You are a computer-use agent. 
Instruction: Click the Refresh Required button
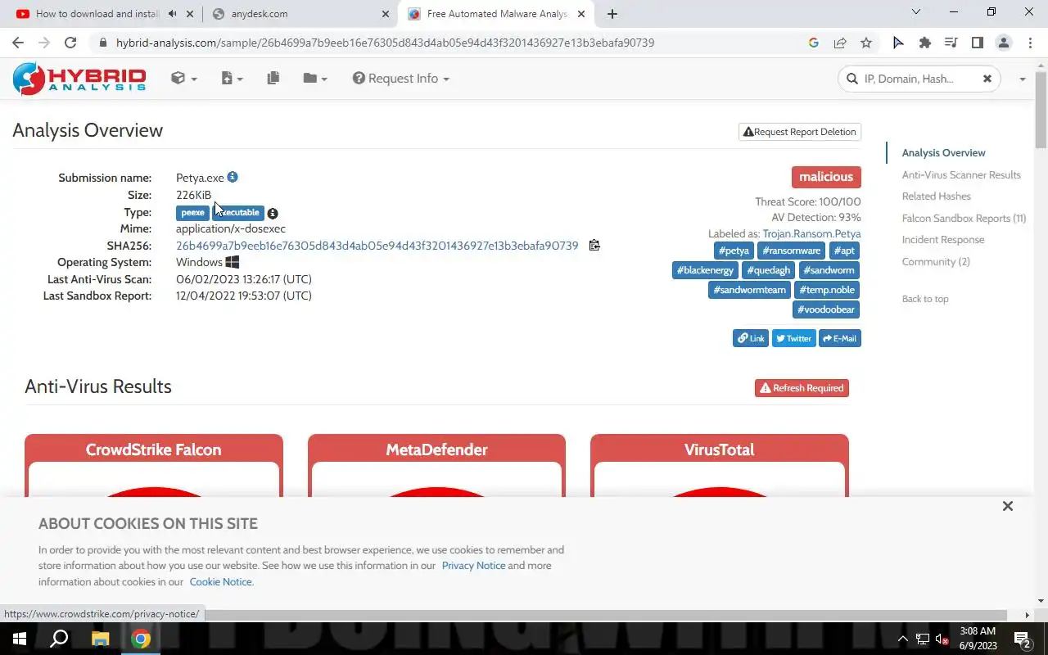tap(802, 388)
